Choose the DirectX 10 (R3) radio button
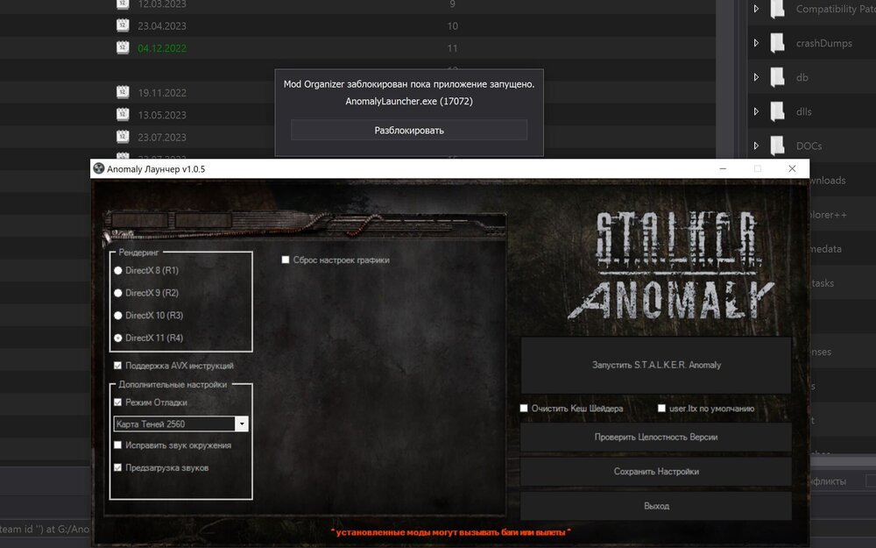 (118, 315)
